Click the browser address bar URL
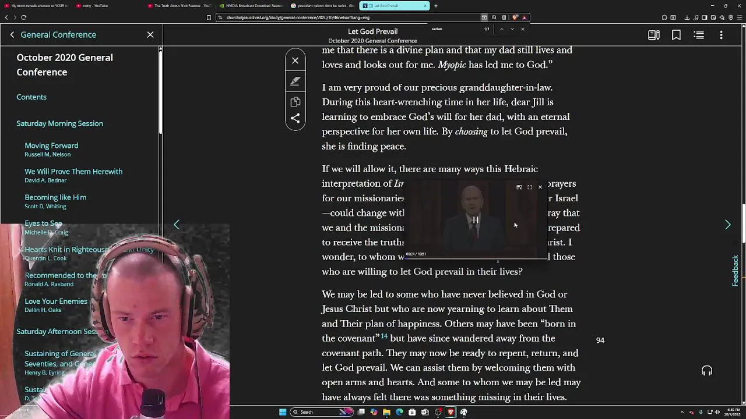746x419 pixels. click(x=297, y=17)
